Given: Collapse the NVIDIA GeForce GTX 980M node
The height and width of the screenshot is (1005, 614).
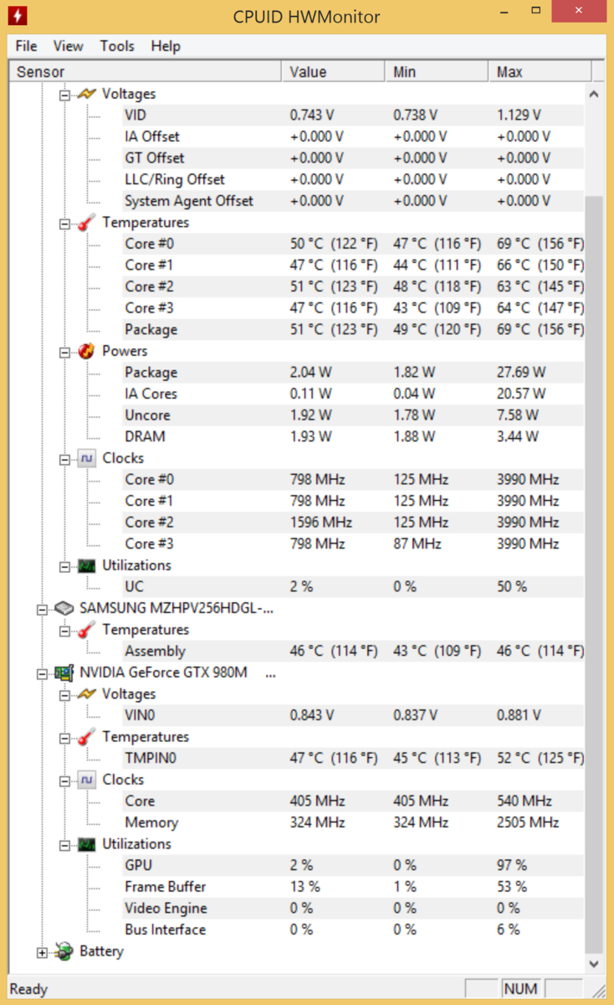Looking at the screenshot, I should (42, 673).
